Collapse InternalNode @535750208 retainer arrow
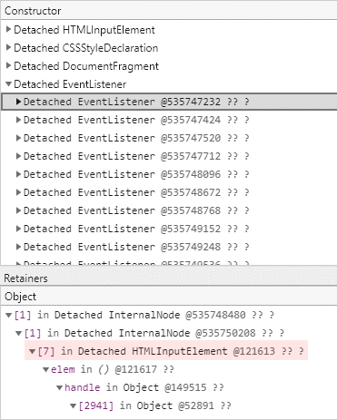 point(19,334)
